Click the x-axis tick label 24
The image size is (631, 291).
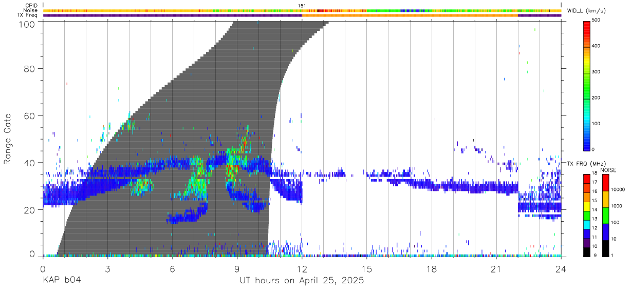pos(561,269)
